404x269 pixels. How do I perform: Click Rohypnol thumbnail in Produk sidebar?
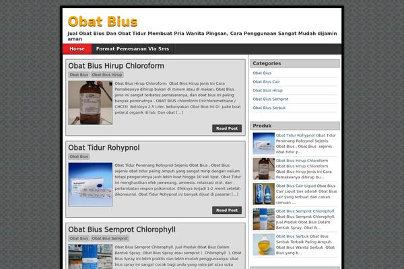tap(263, 143)
